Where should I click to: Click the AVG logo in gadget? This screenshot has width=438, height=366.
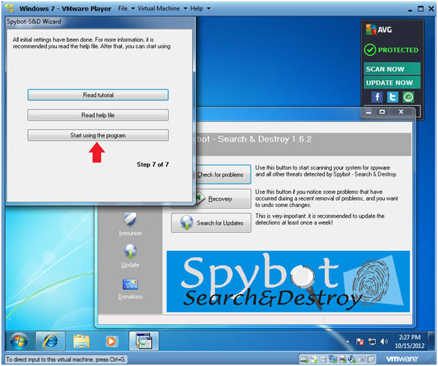tap(379, 29)
